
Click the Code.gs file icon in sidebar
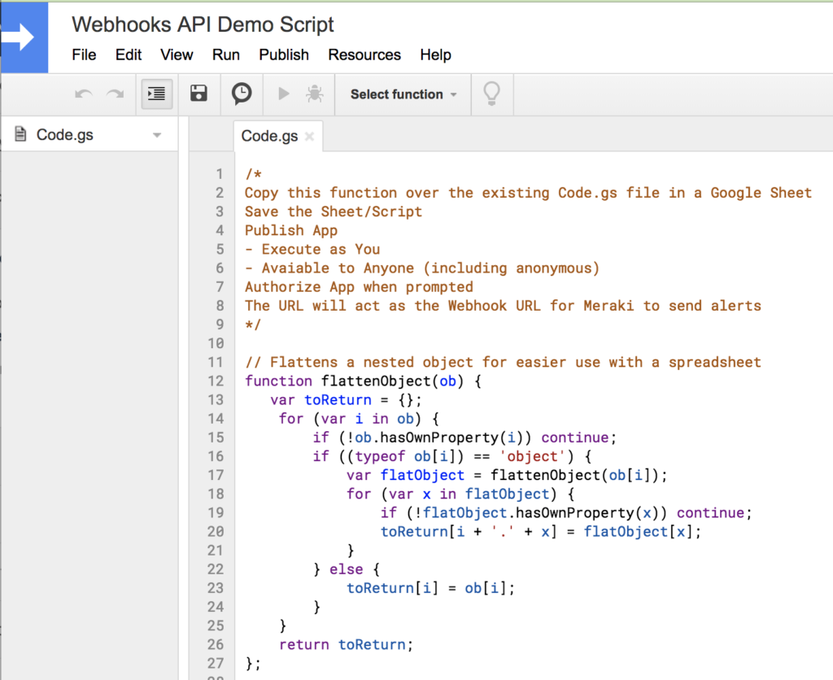click(20, 135)
